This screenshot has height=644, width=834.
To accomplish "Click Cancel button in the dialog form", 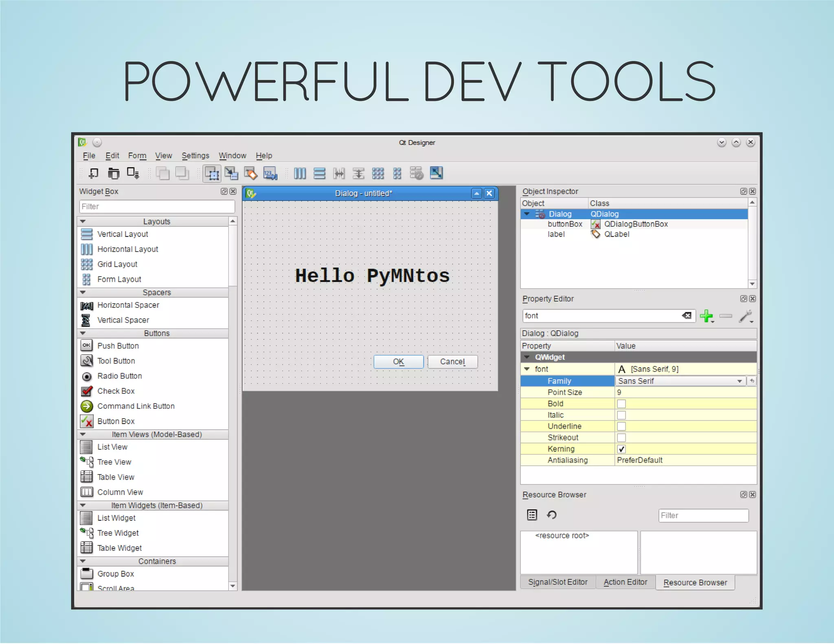I will 452,361.
